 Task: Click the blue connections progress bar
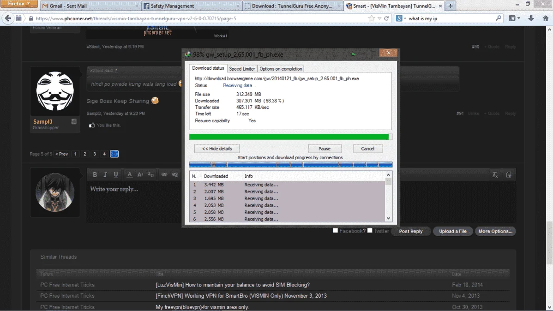291,165
